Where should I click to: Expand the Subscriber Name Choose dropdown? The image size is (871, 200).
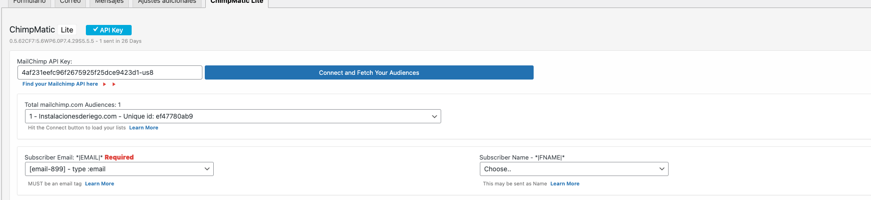[x=574, y=169]
